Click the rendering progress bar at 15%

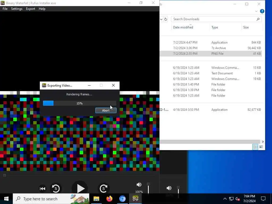(80, 103)
